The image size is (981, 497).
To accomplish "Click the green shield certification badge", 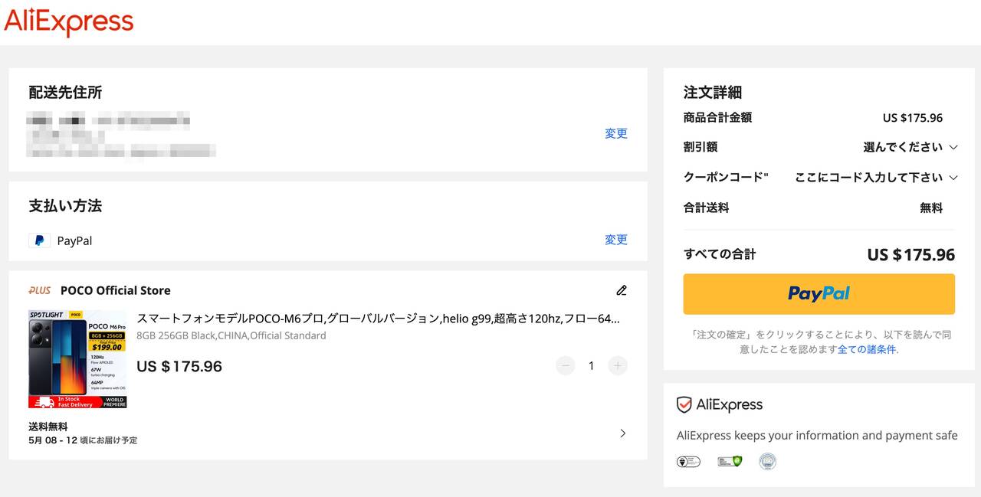I will click(730, 461).
